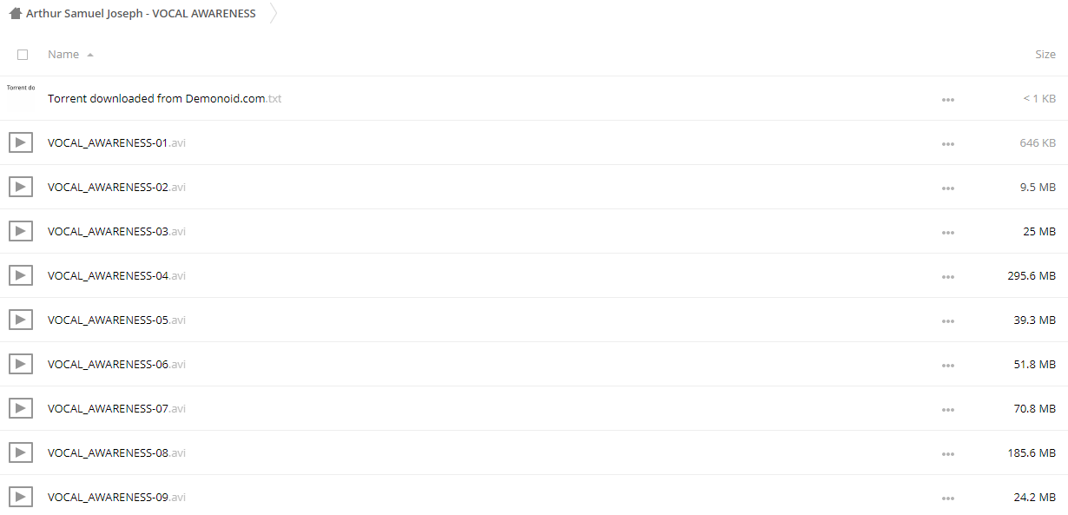Sort files by the Name column

(x=63, y=54)
